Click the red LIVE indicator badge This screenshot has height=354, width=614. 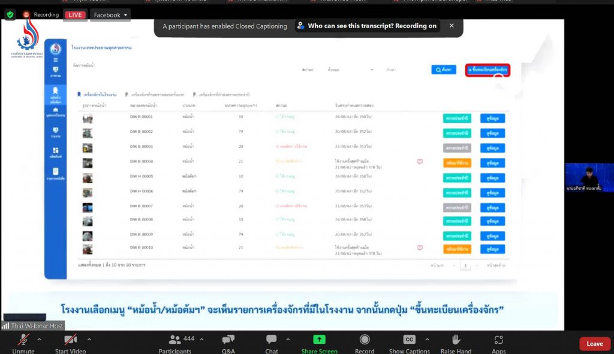point(75,15)
